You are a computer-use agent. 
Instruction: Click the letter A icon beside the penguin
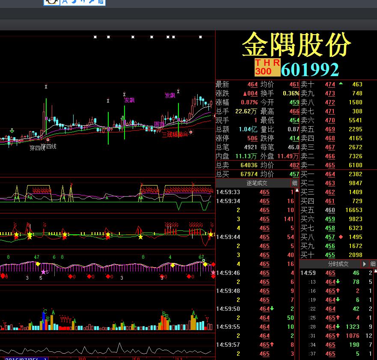[65, 2]
